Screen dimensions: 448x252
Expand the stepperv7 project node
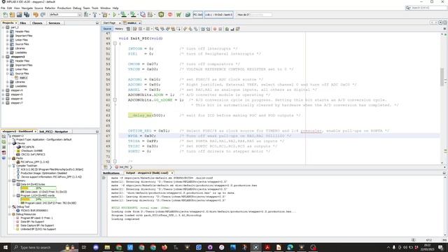[x=3, y=103]
